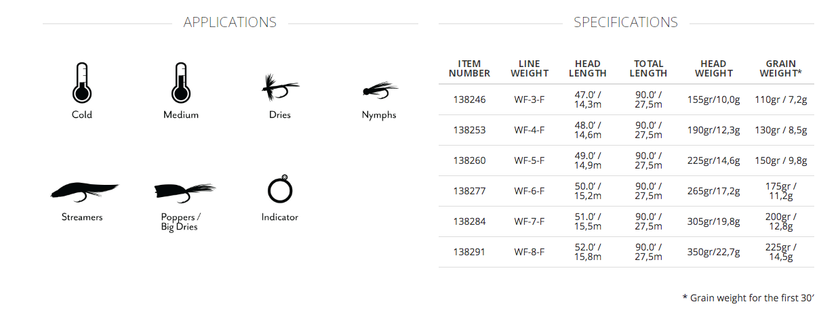Select the Nymphs fly icon
The width and height of the screenshot is (838, 321).
[x=380, y=89]
